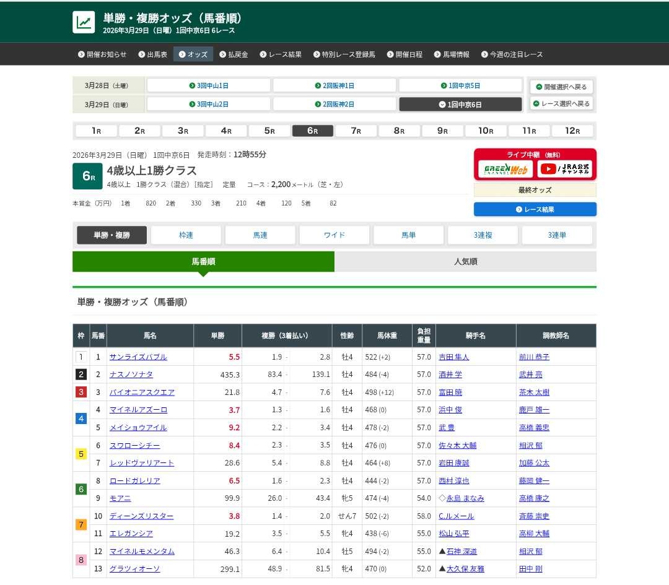Image resolution: width=669 pixels, height=585 pixels.
Task: Select the 3回中山1日 meeting
Action: [209, 85]
